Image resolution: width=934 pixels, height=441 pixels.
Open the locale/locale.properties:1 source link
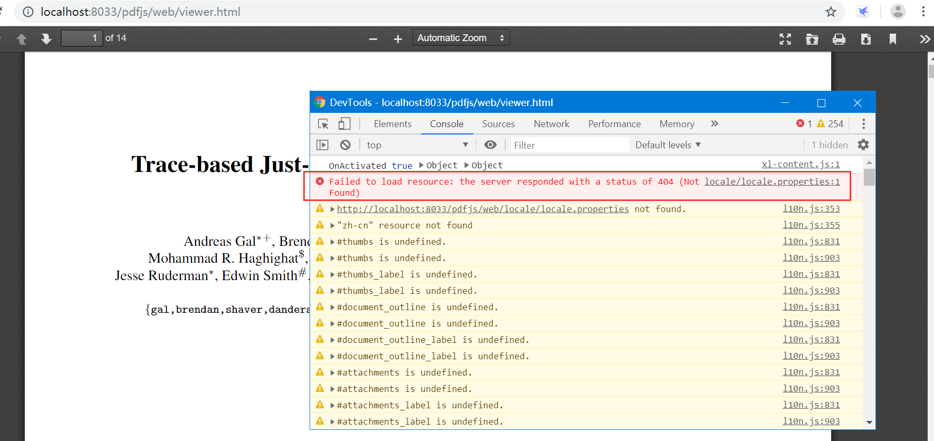click(772, 181)
